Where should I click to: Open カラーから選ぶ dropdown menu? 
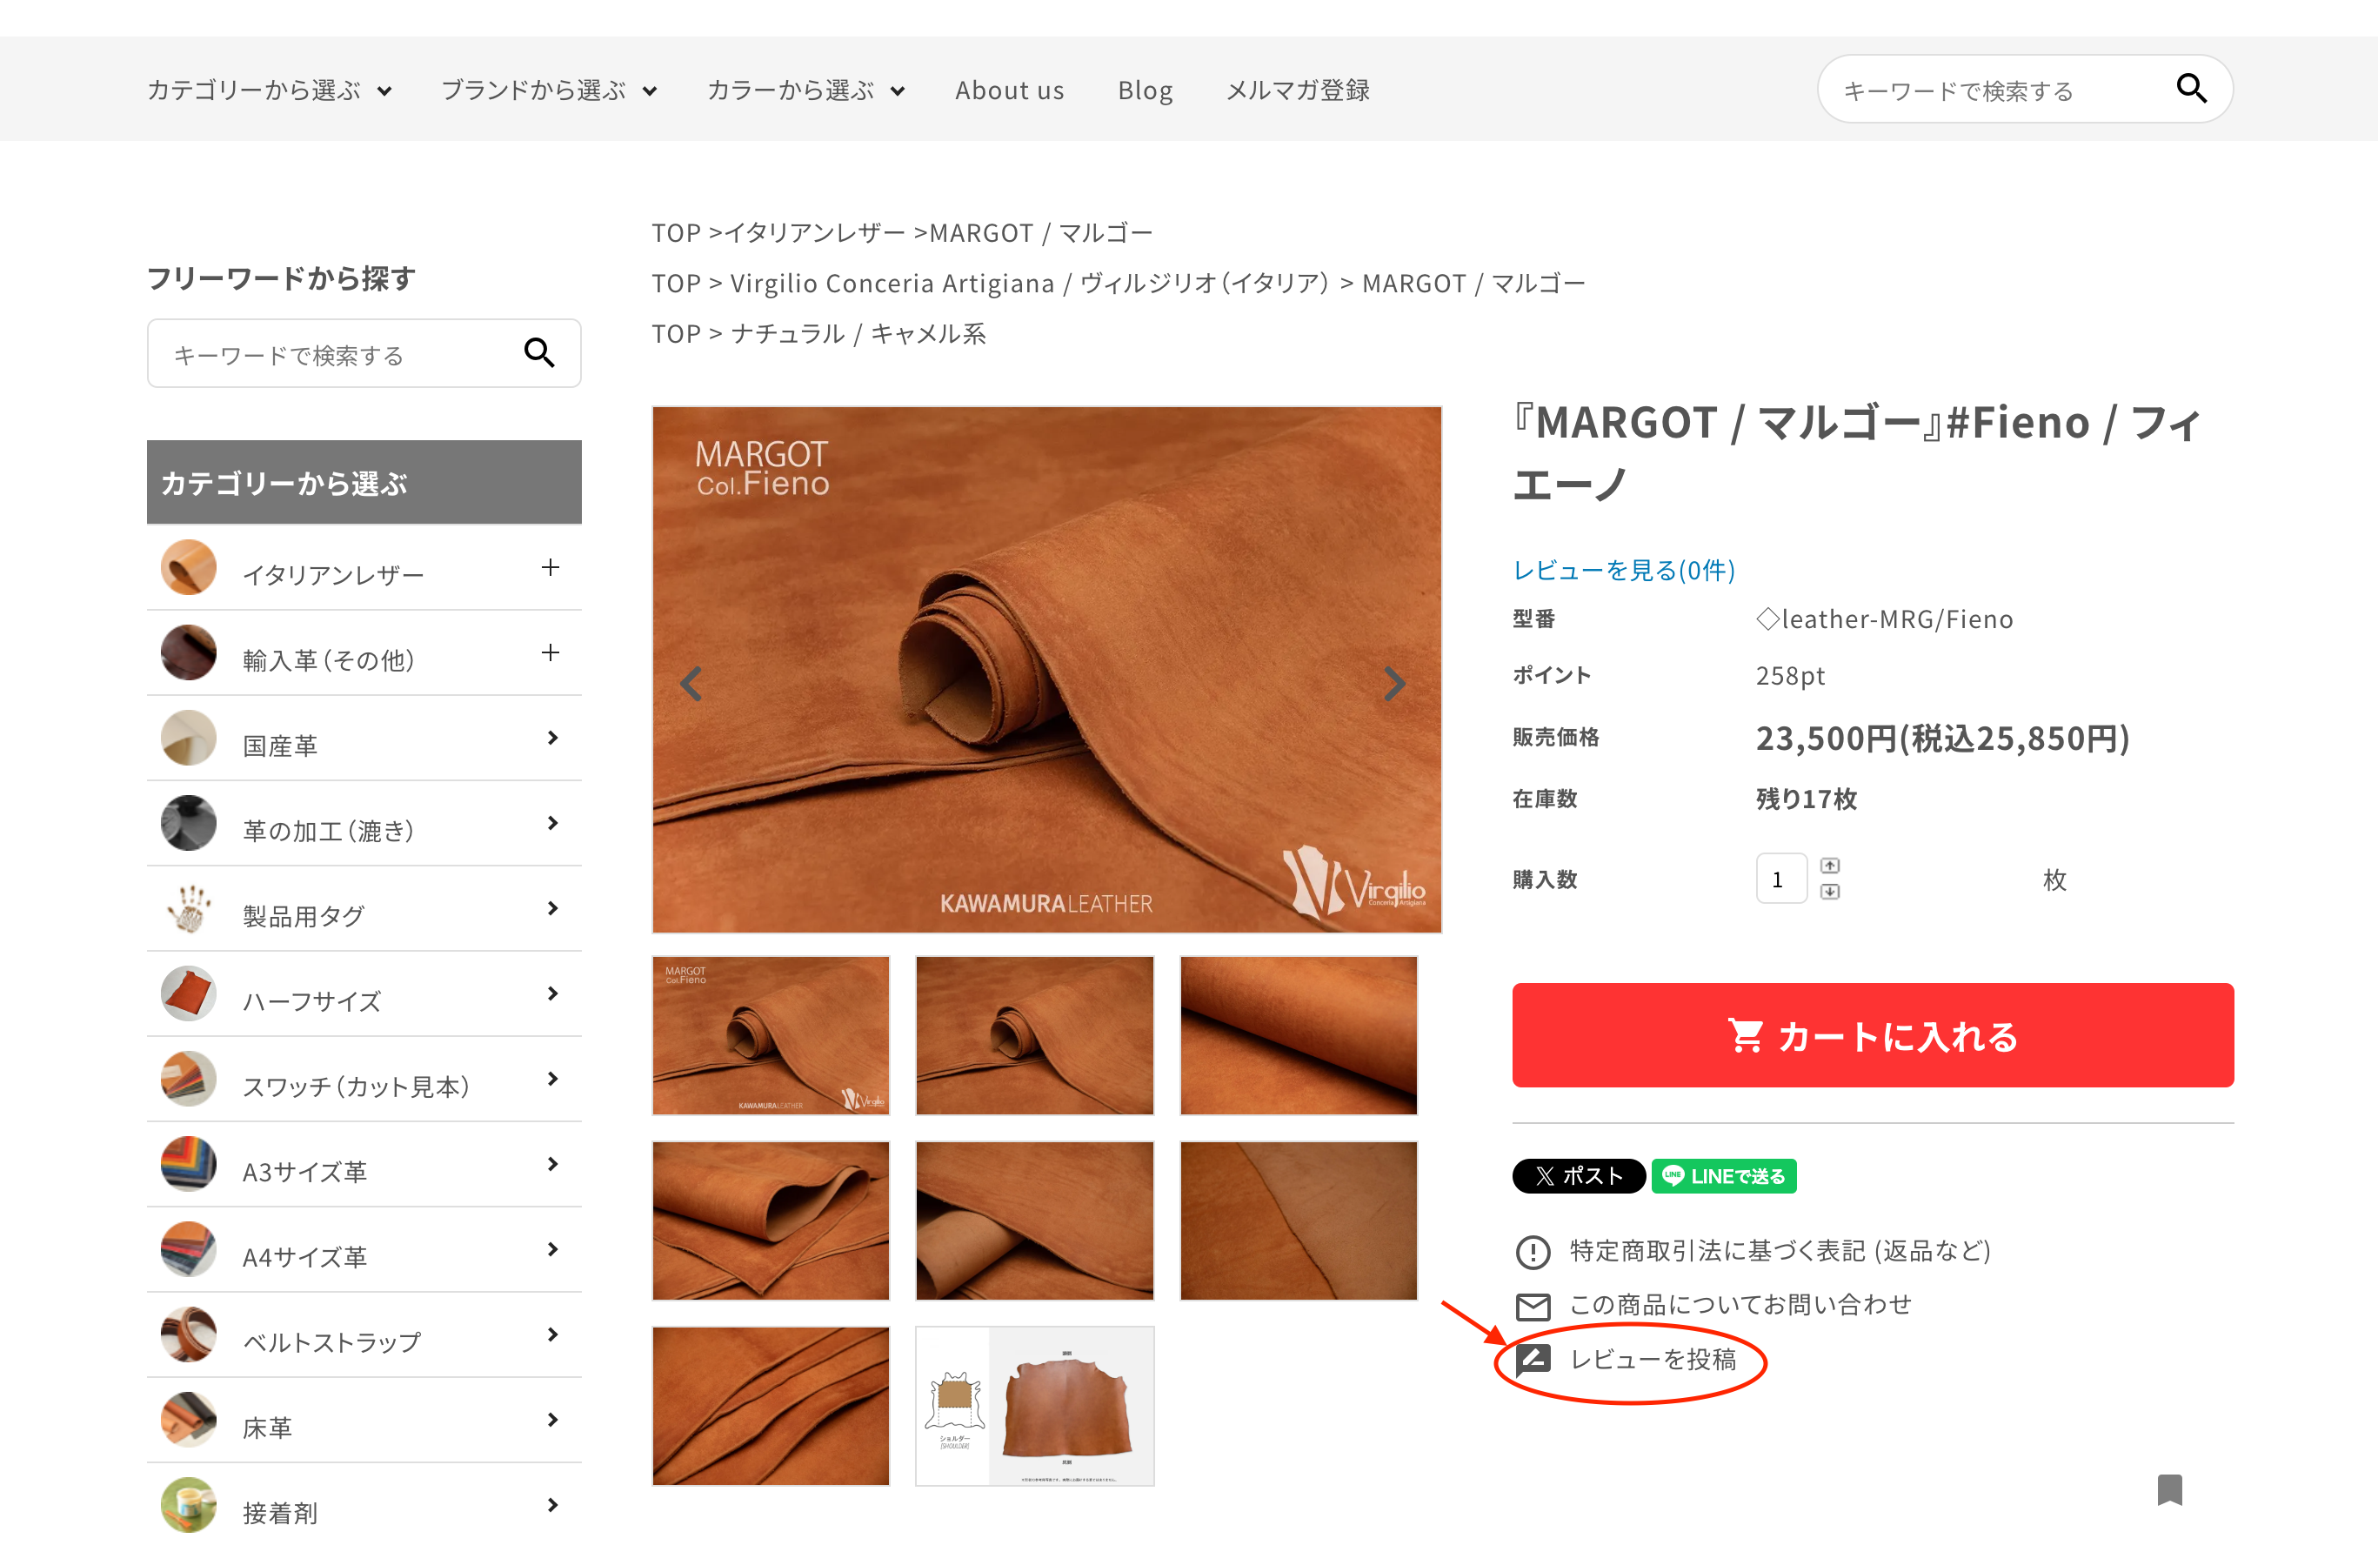coord(806,90)
